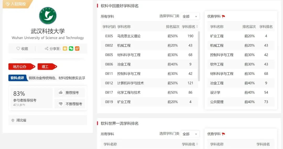Click the 武汉科技大学 title
Image resolution: width=283 pixels, height=149 pixels.
pyautogui.click(x=48, y=31)
